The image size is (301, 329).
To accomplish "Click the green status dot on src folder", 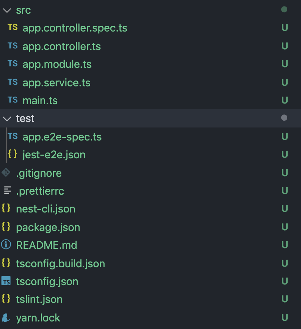I will [284, 10].
